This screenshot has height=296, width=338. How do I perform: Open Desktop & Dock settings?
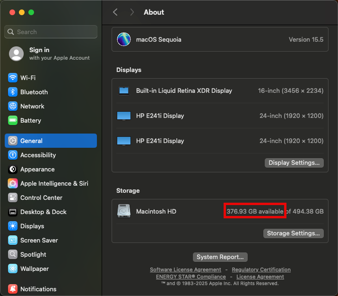pos(51,212)
